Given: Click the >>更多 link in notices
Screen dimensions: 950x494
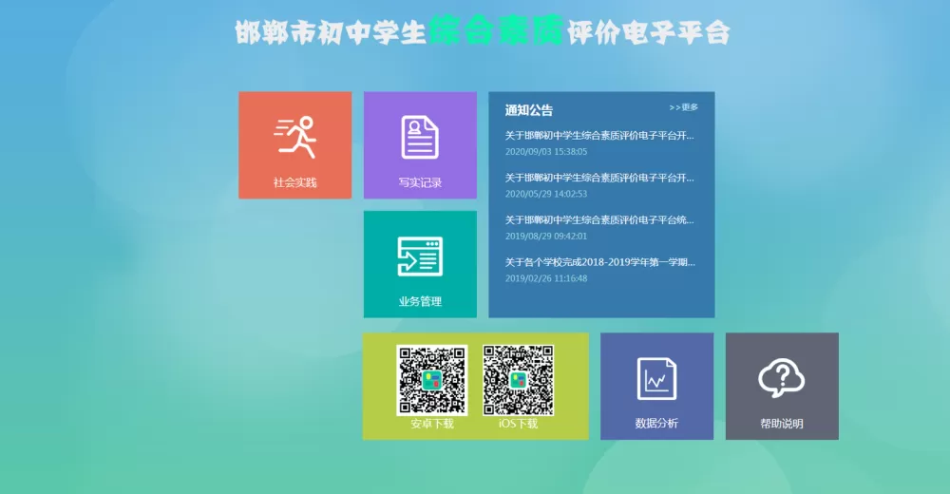Looking at the screenshot, I should click(683, 107).
